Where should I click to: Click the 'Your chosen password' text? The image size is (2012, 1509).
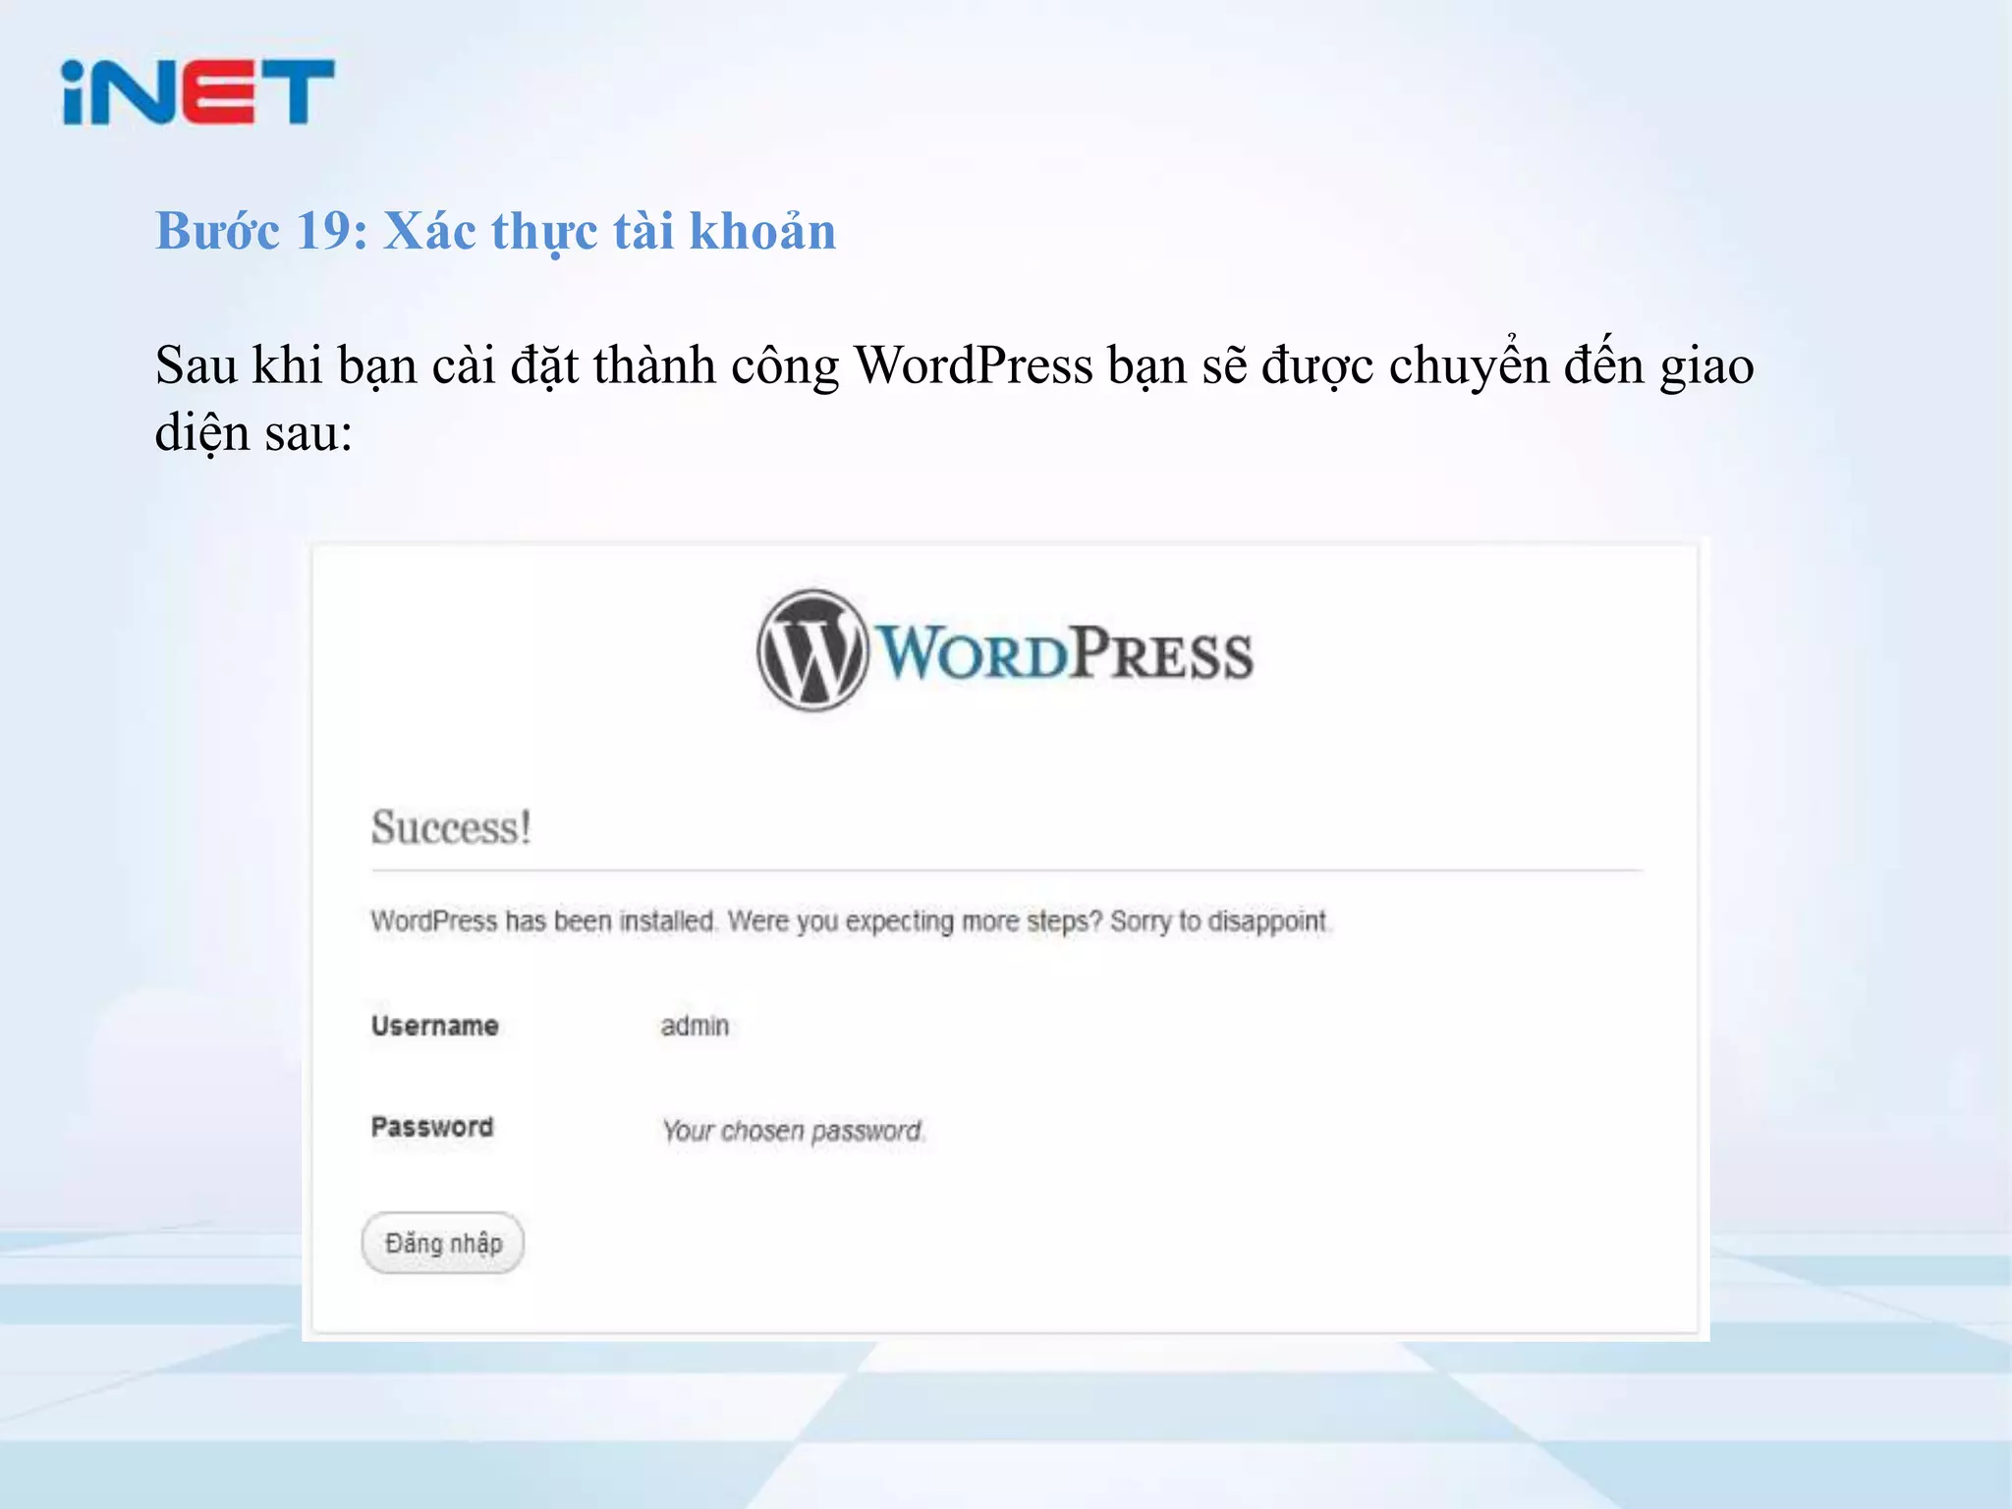point(793,1131)
